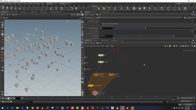Open the Windows menu
Viewport: 196px width, 110px height.
click(x=20, y=4)
